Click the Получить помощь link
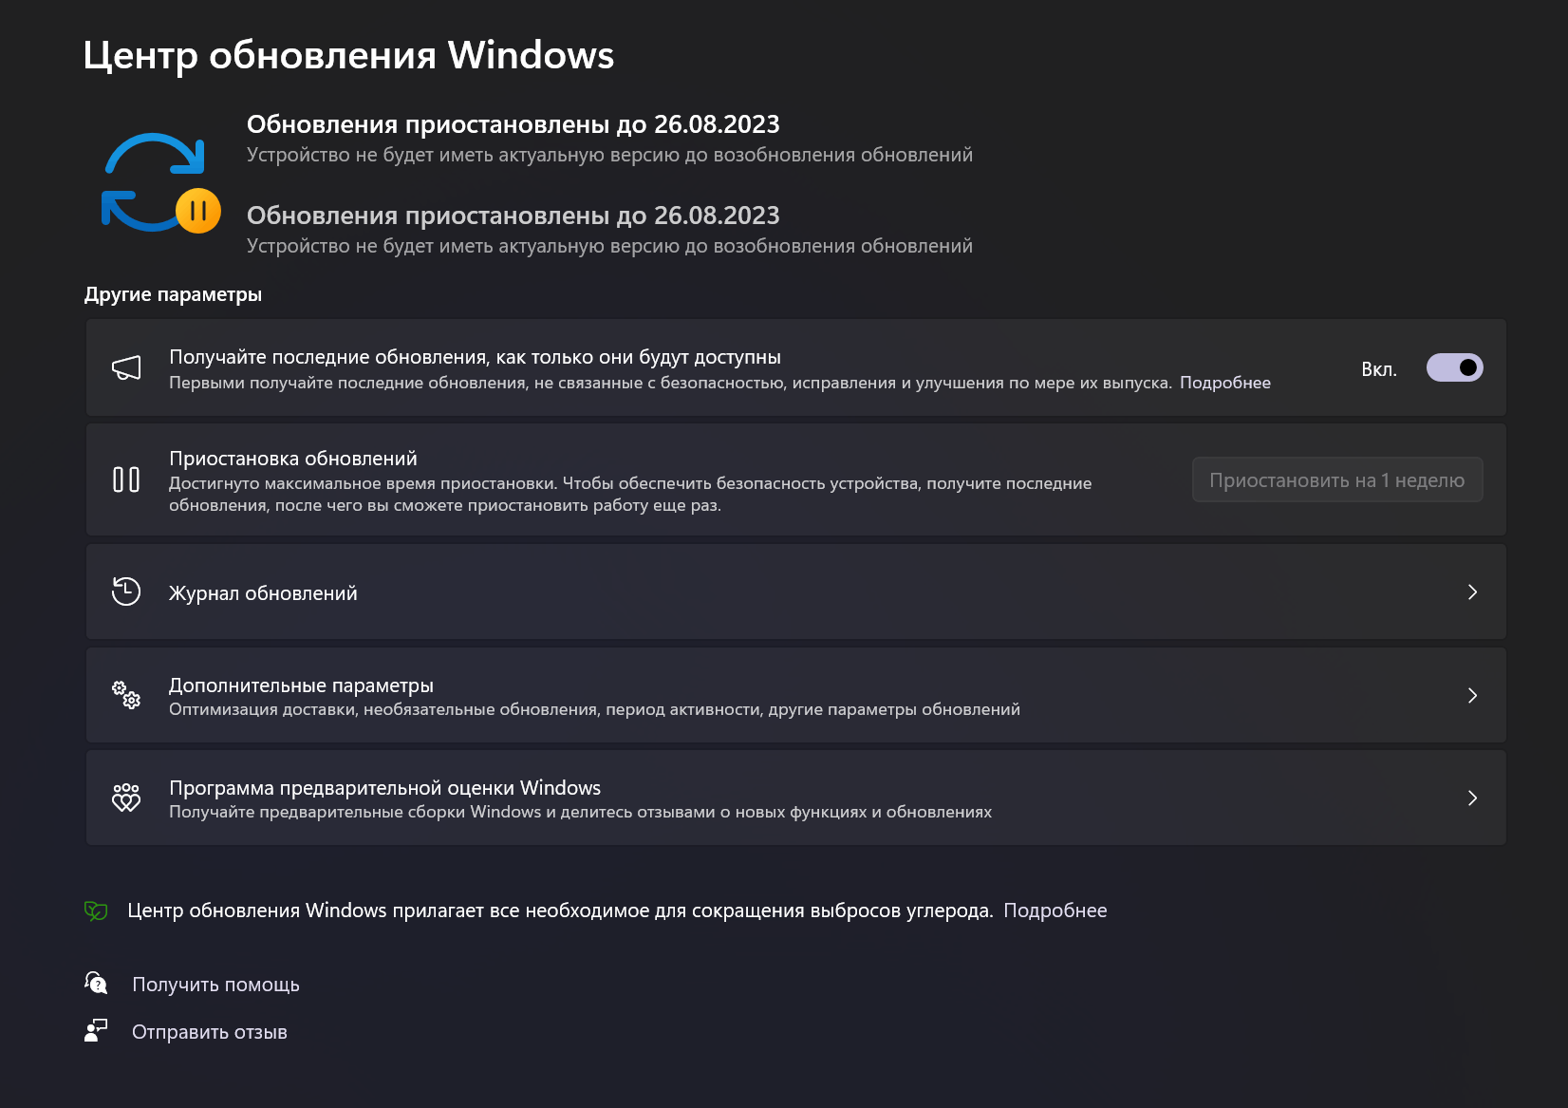The image size is (1568, 1108). pyautogui.click(x=215, y=985)
